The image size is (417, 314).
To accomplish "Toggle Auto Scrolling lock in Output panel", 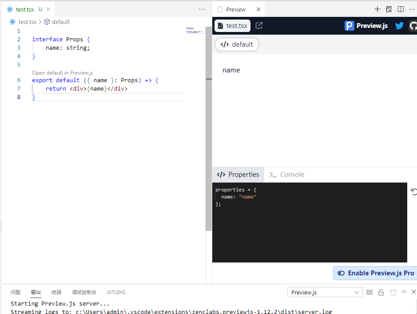I will [381, 292].
